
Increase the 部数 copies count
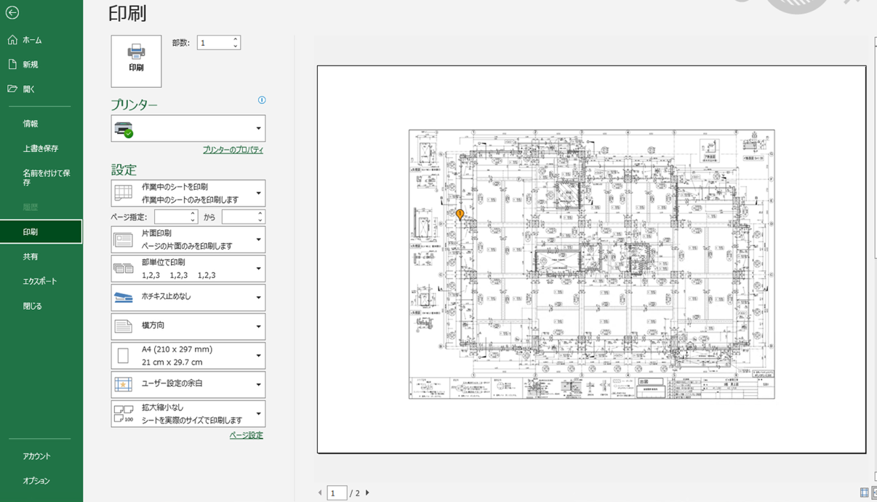click(x=236, y=39)
